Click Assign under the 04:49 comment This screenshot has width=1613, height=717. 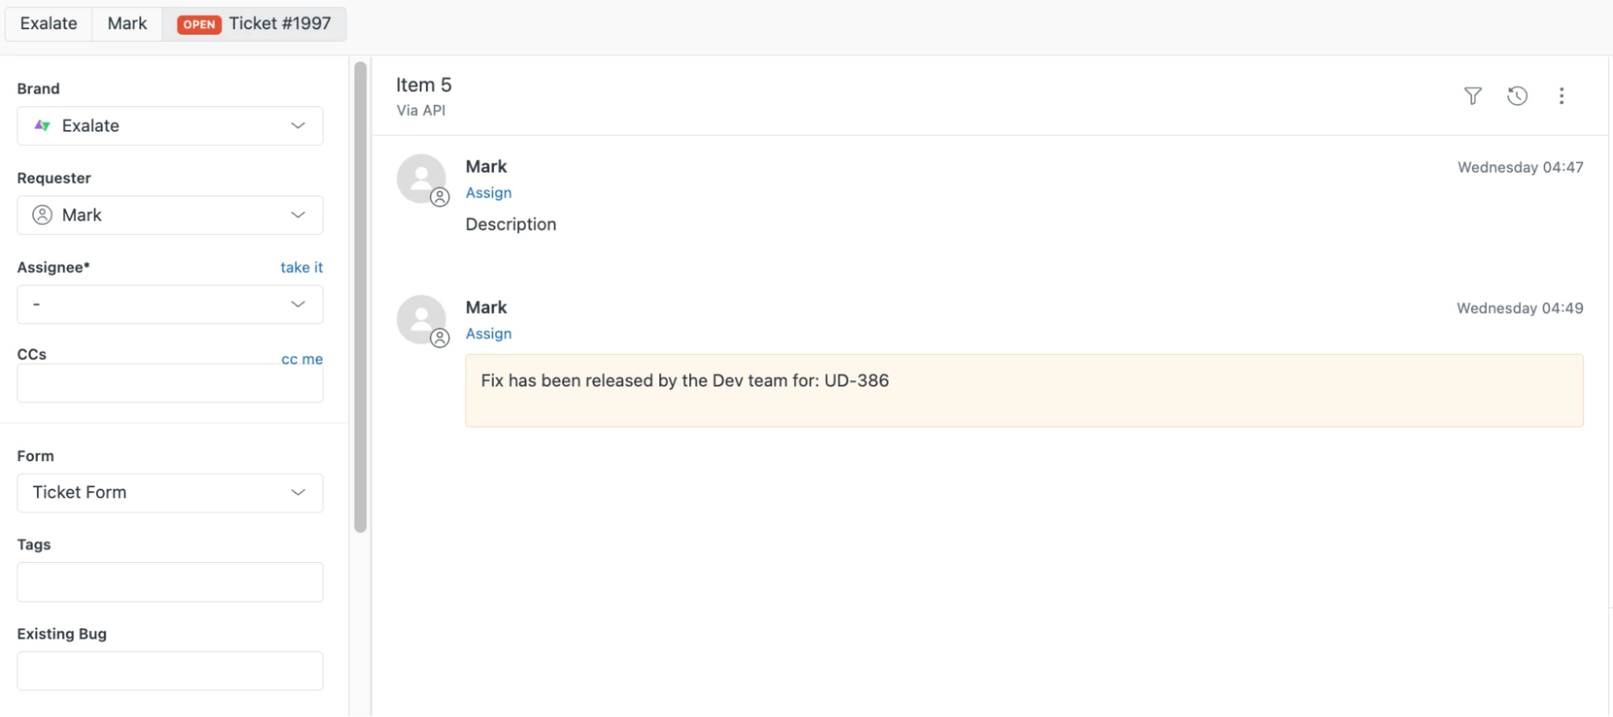489,334
